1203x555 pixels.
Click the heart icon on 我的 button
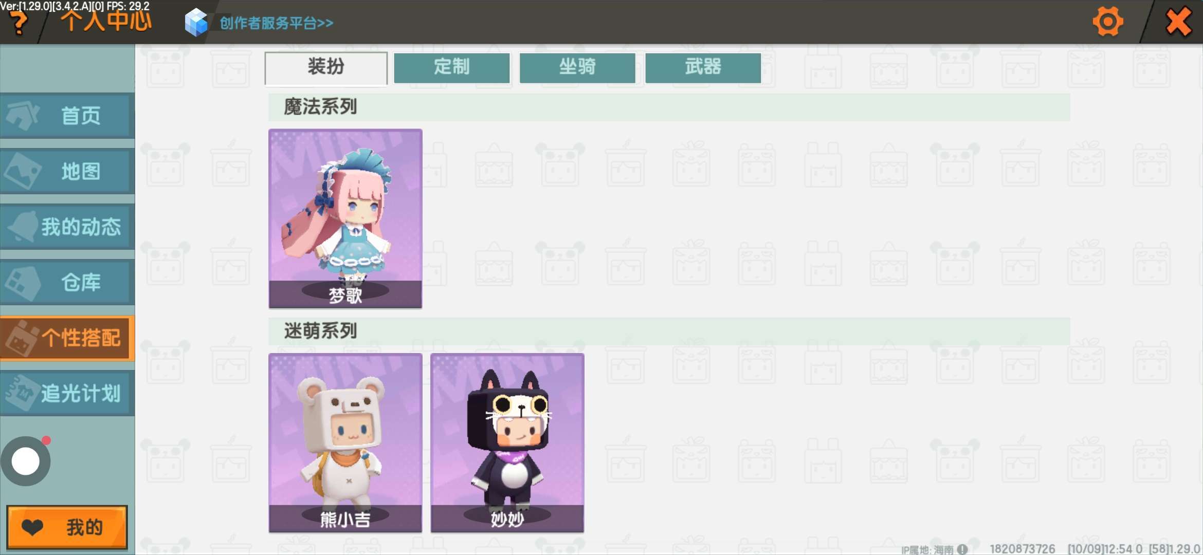click(x=32, y=527)
